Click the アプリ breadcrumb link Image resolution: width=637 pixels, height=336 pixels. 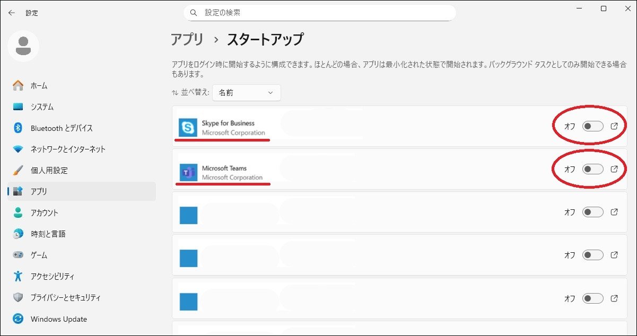coord(187,39)
